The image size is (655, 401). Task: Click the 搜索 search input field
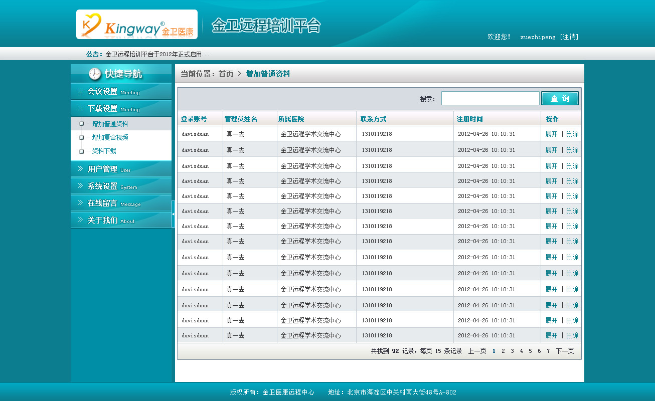pyautogui.click(x=490, y=98)
